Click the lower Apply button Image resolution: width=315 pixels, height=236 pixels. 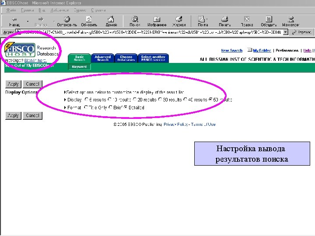(x=13, y=115)
